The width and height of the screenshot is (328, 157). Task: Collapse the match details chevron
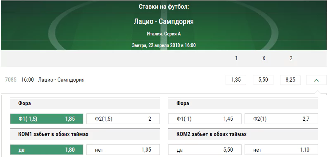coord(316,80)
